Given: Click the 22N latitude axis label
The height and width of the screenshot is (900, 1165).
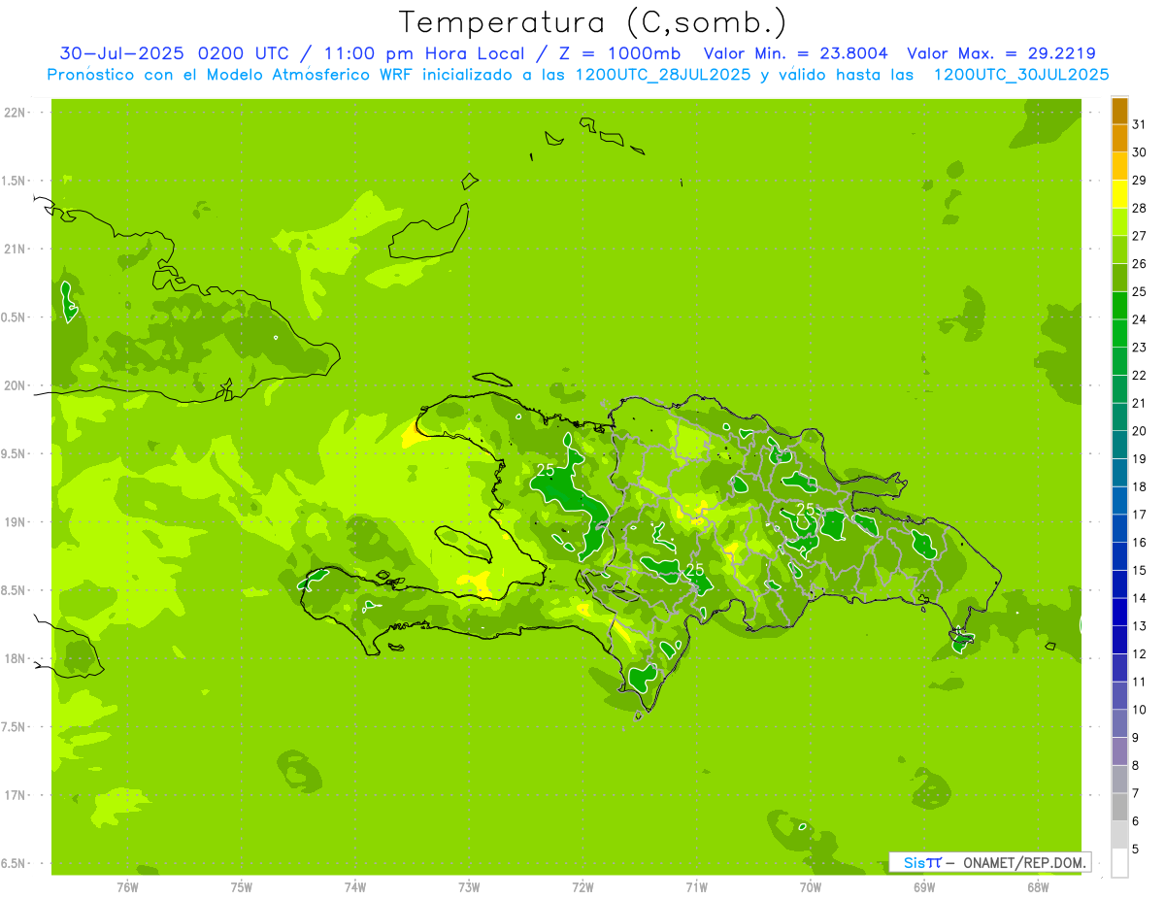Looking at the screenshot, I should [15, 113].
